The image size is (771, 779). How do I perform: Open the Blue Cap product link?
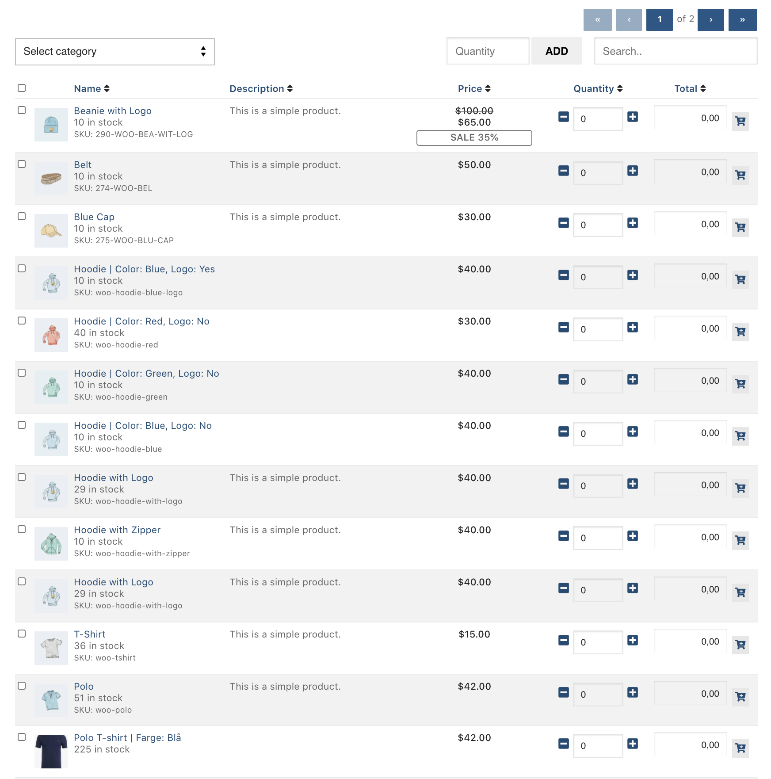tap(94, 217)
